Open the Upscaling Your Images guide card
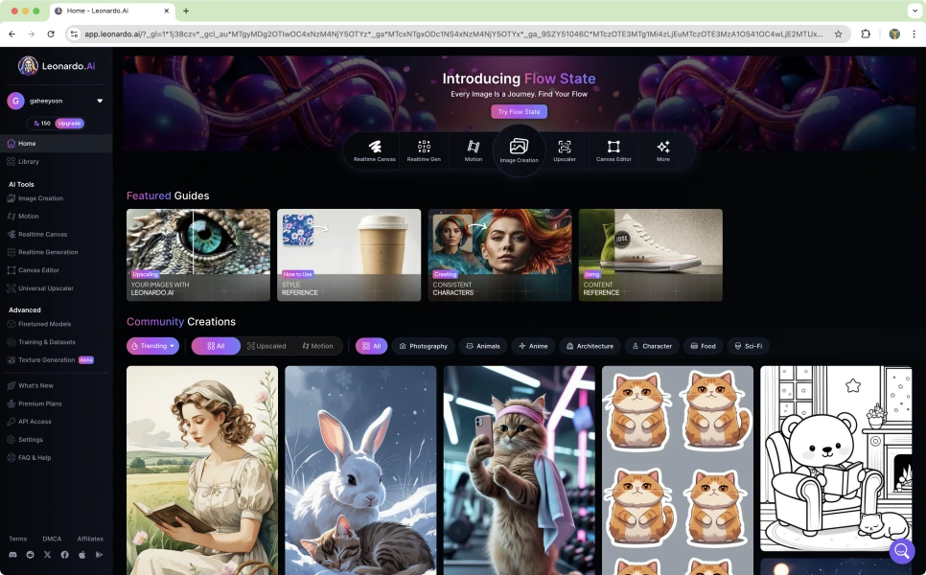Viewport: 926px width, 575px height. [198, 255]
